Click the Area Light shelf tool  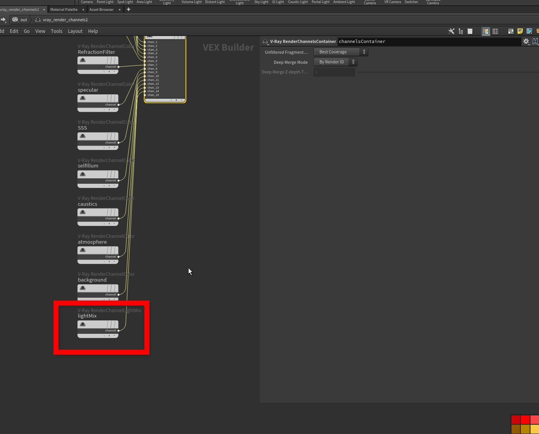pos(144,2)
